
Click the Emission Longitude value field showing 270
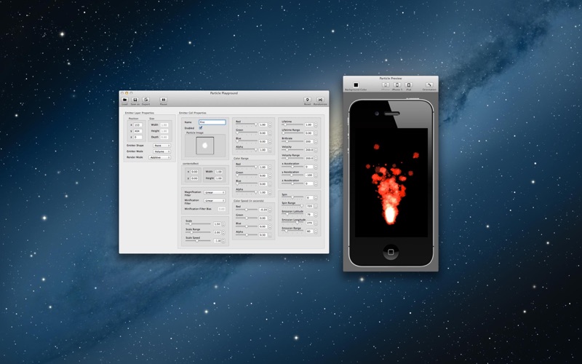click(308, 223)
